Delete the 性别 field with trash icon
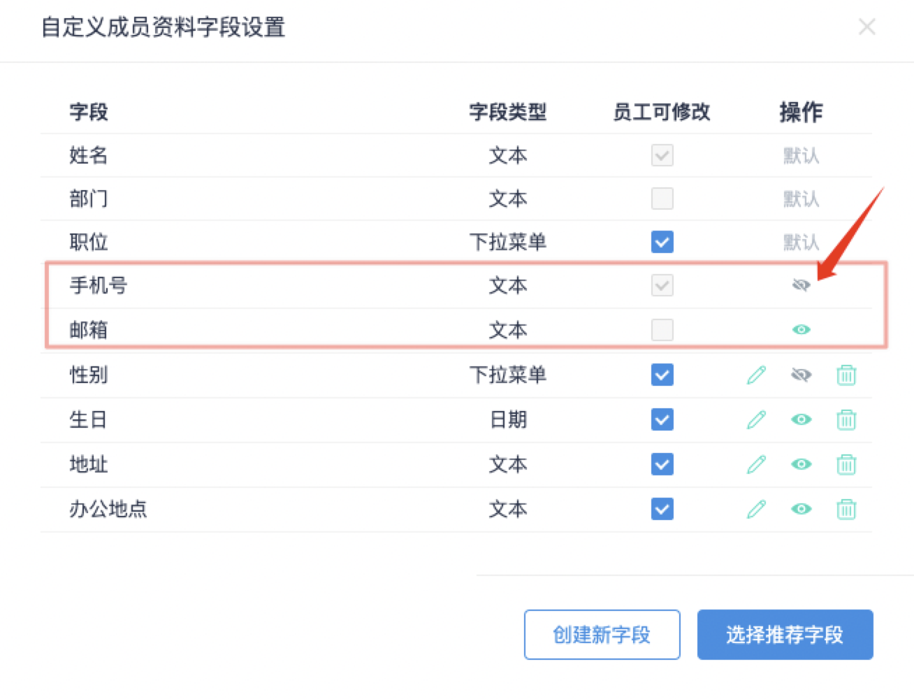Screen dimensions: 914x699 pyautogui.click(x=846, y=375)
